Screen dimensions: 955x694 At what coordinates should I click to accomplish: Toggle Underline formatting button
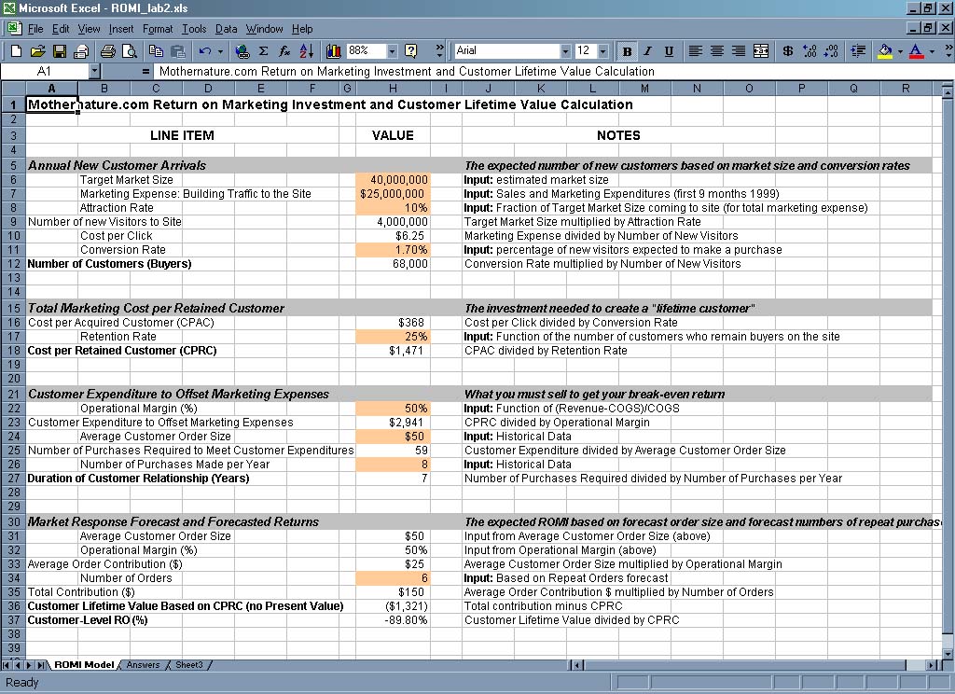coord(669,51)
